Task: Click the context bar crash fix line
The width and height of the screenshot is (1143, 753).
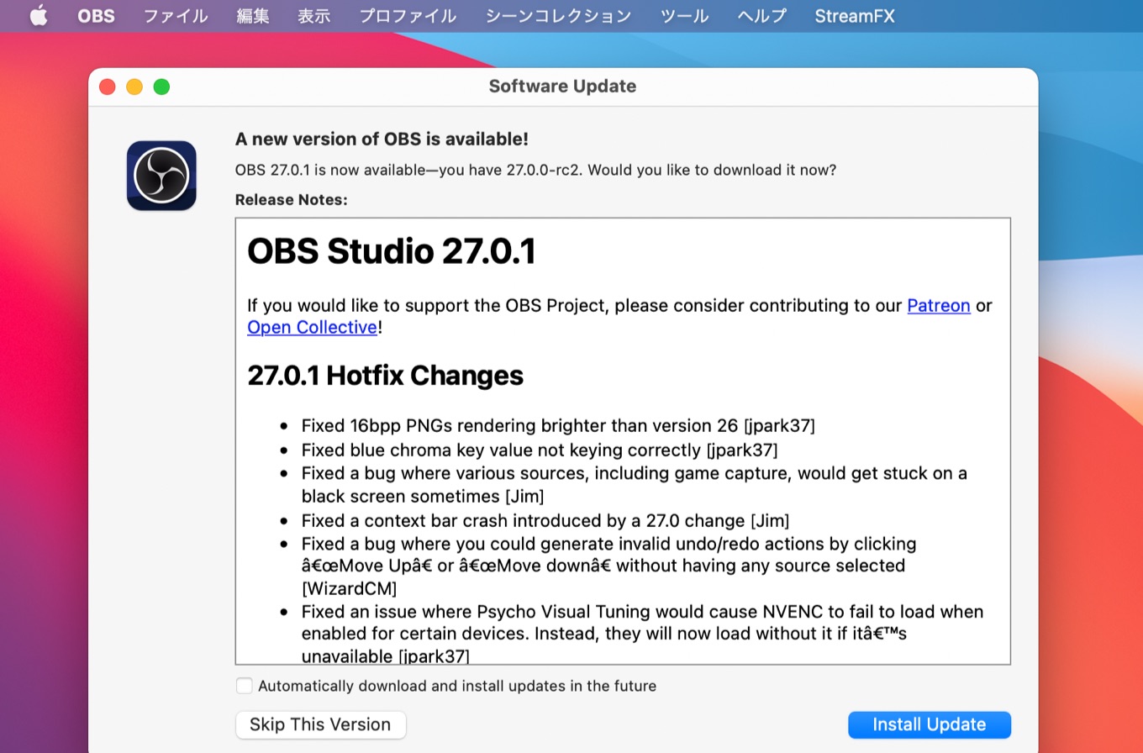Action: pyautogui.click(x=545, y=521)
